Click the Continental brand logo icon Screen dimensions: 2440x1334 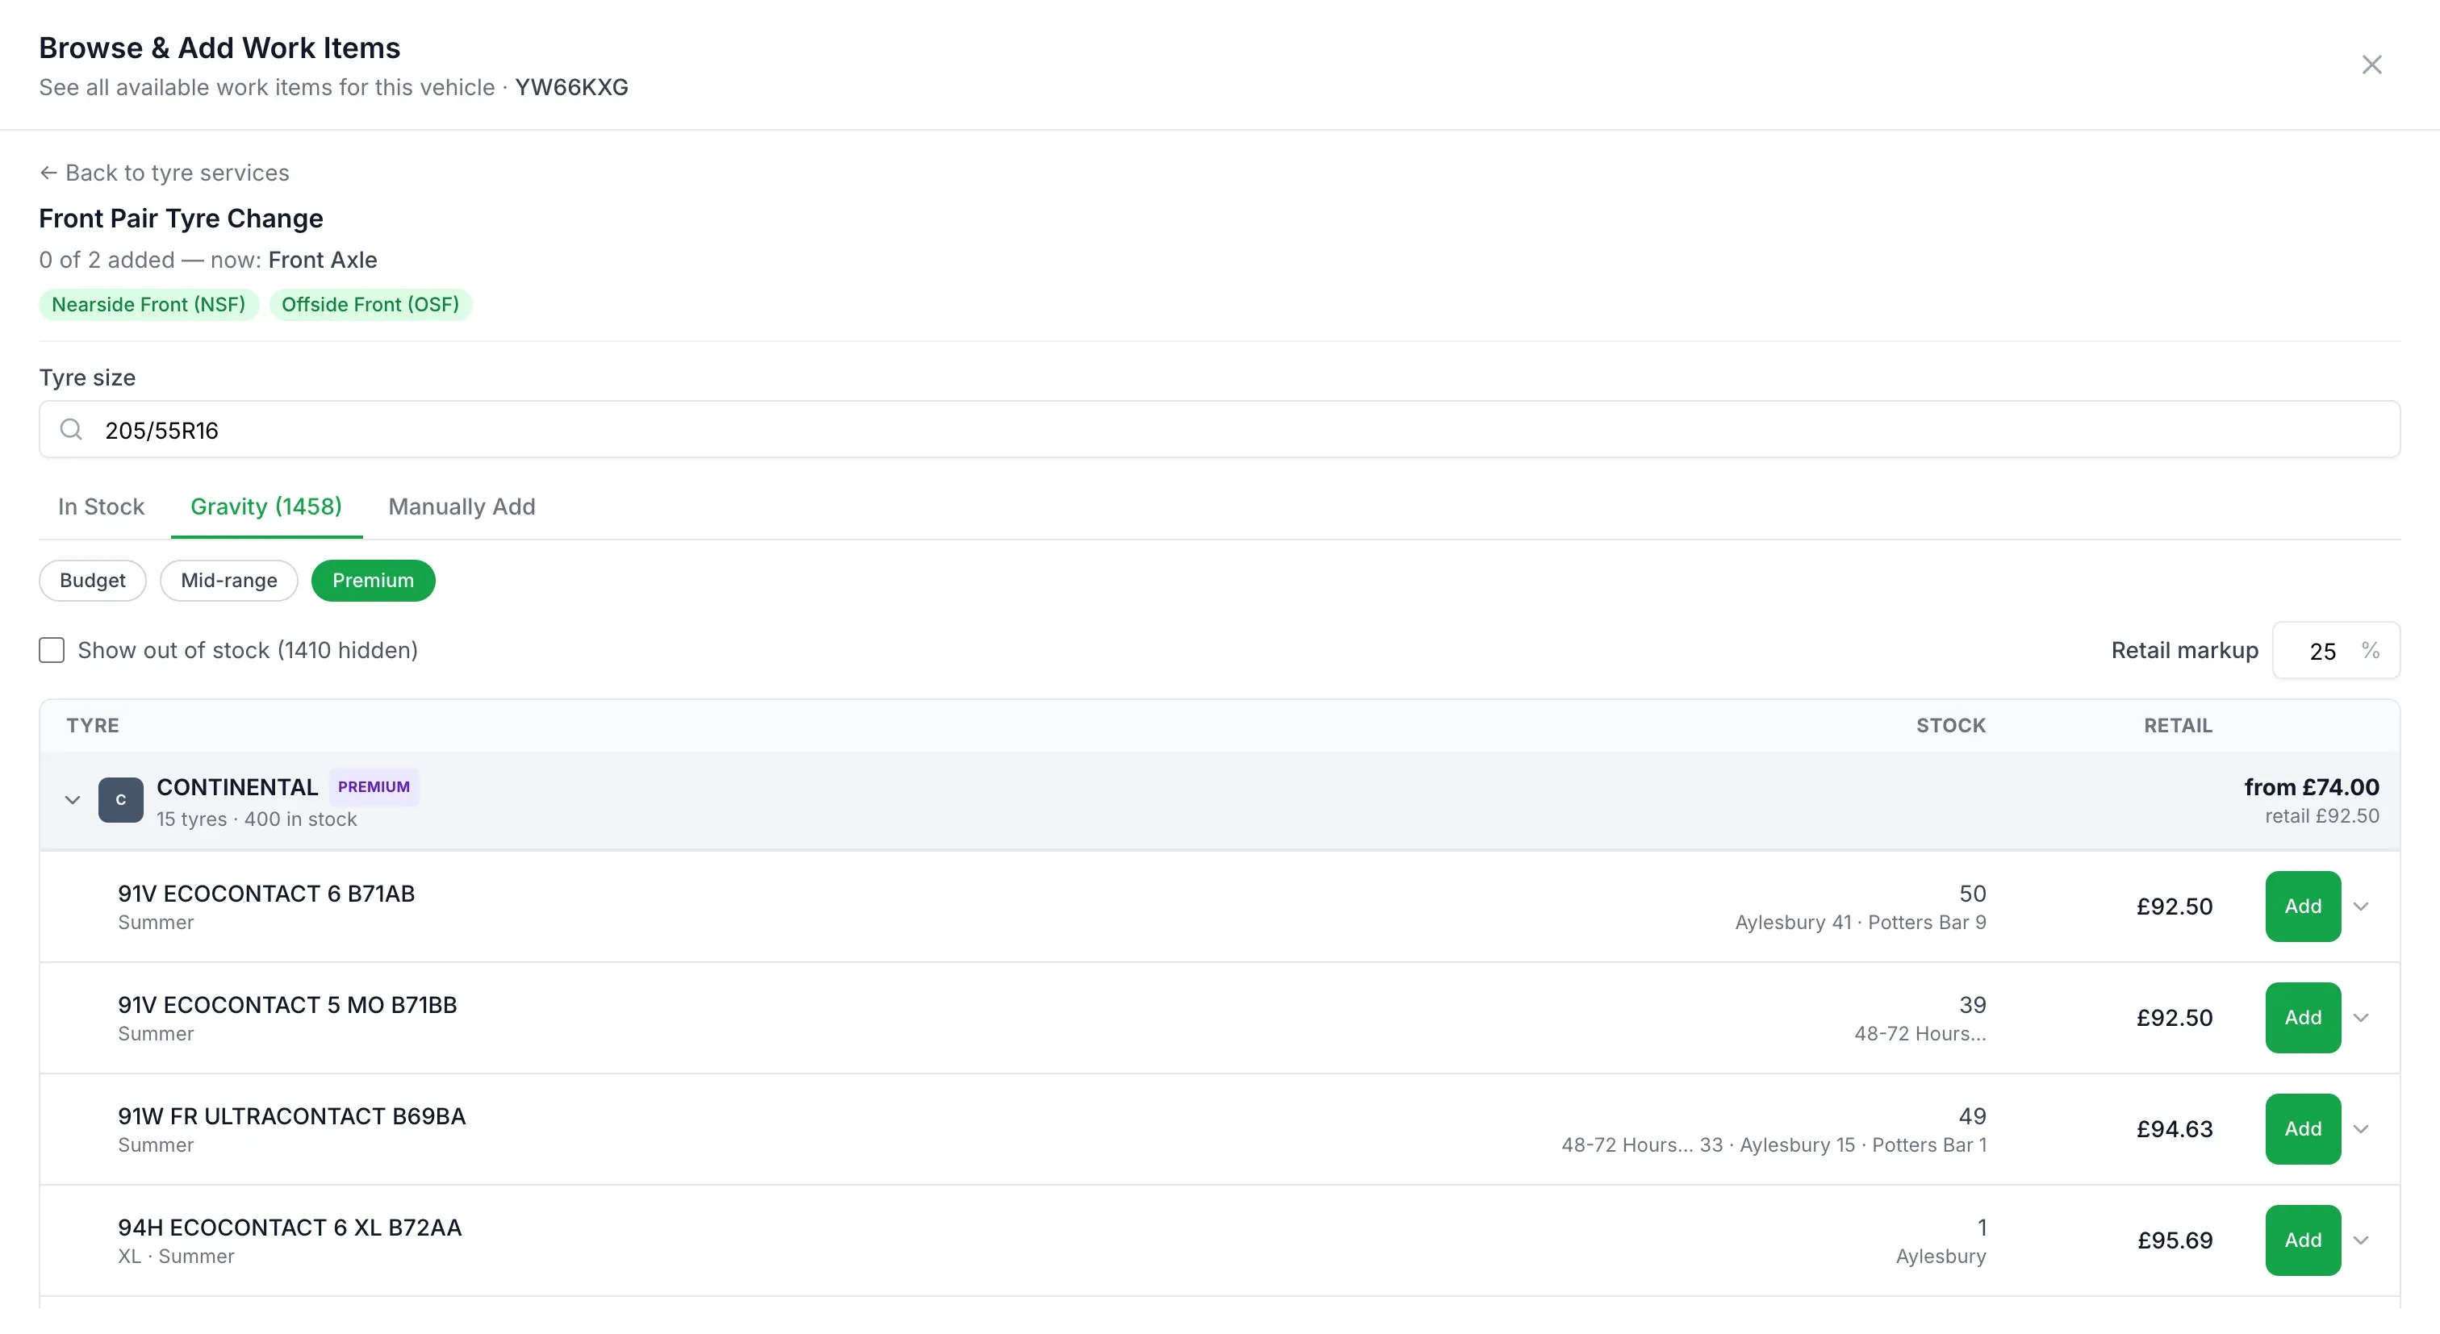coord(120,800)
